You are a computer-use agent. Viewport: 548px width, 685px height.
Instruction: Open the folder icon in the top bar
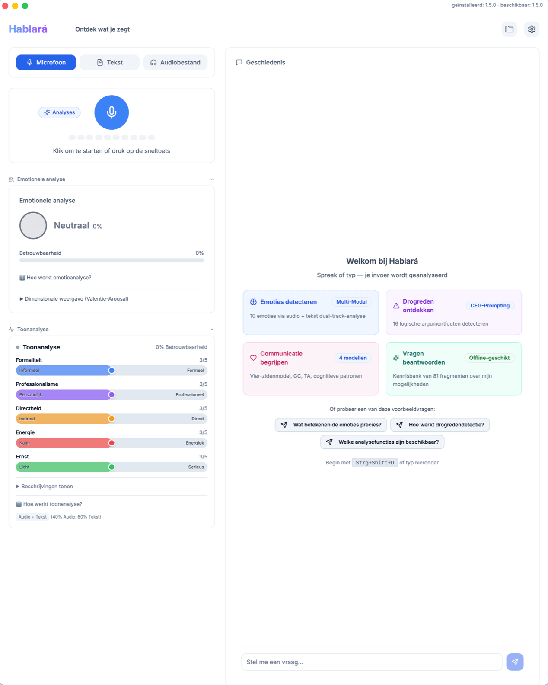click(x=509, y=29)
